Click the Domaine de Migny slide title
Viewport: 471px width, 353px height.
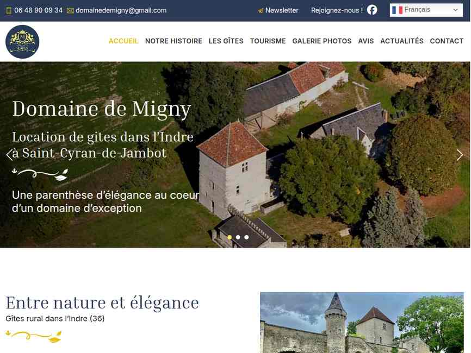point(102,109)
